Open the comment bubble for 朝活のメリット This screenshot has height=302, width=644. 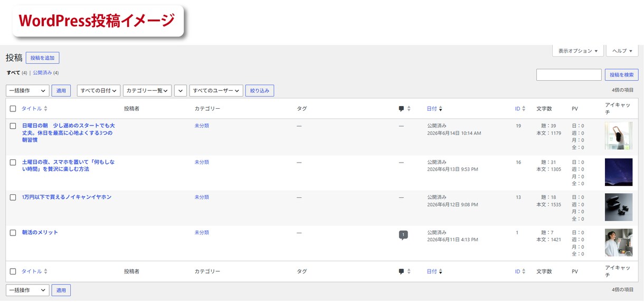(x=403, y=235)
